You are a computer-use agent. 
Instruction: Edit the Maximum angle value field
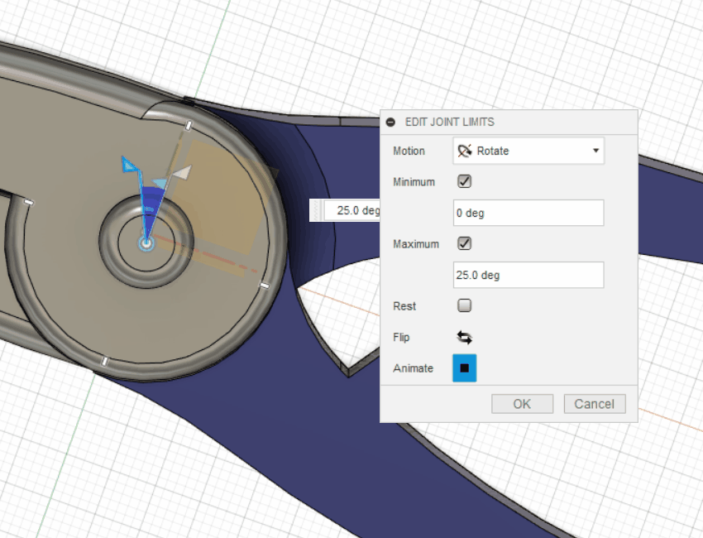528,275
